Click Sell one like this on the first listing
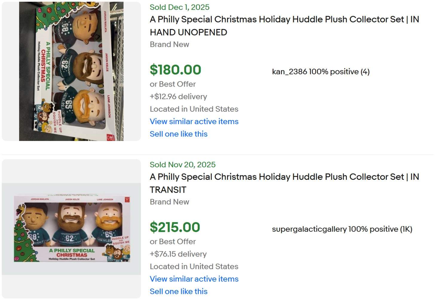The image size is (448, 299). pyautogui.click(x=178, y=134)
